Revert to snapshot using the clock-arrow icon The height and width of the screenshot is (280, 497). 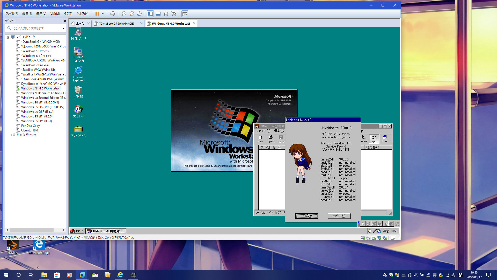[131, 14]
